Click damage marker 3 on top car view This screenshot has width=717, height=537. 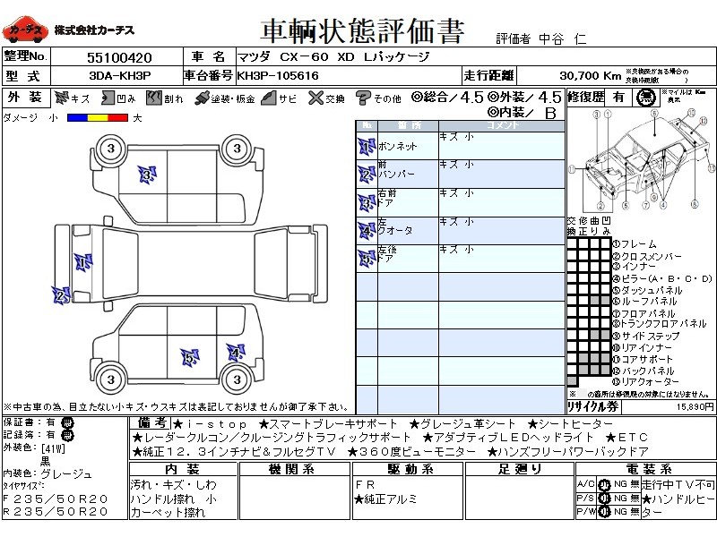(x=146, y=175)
